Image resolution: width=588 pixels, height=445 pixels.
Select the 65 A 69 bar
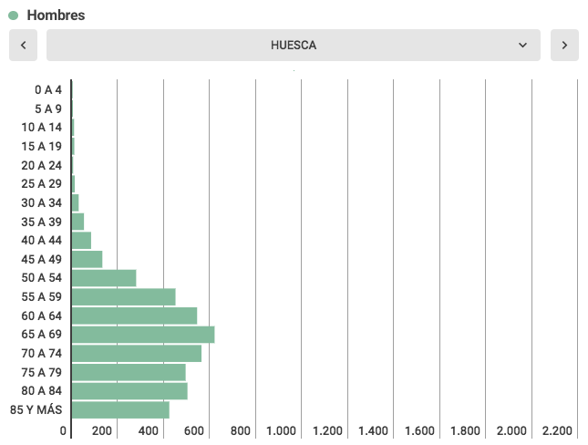click(x=142, y=335)
